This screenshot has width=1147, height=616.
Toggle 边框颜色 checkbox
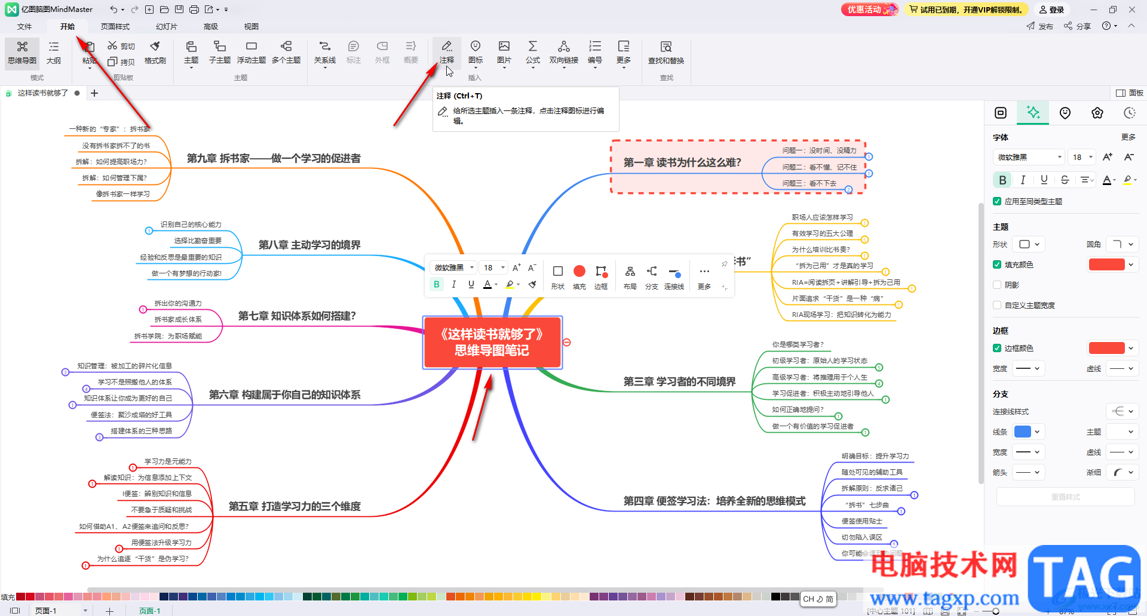[x=997, y=348]
